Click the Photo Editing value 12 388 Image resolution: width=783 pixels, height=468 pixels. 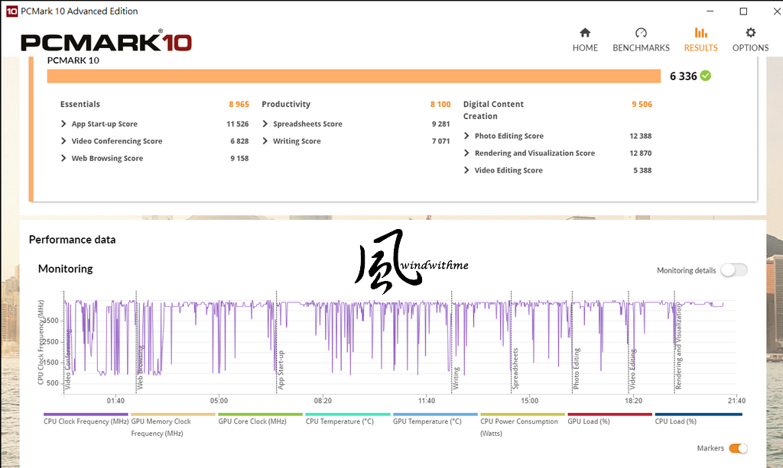click(641, 136)
